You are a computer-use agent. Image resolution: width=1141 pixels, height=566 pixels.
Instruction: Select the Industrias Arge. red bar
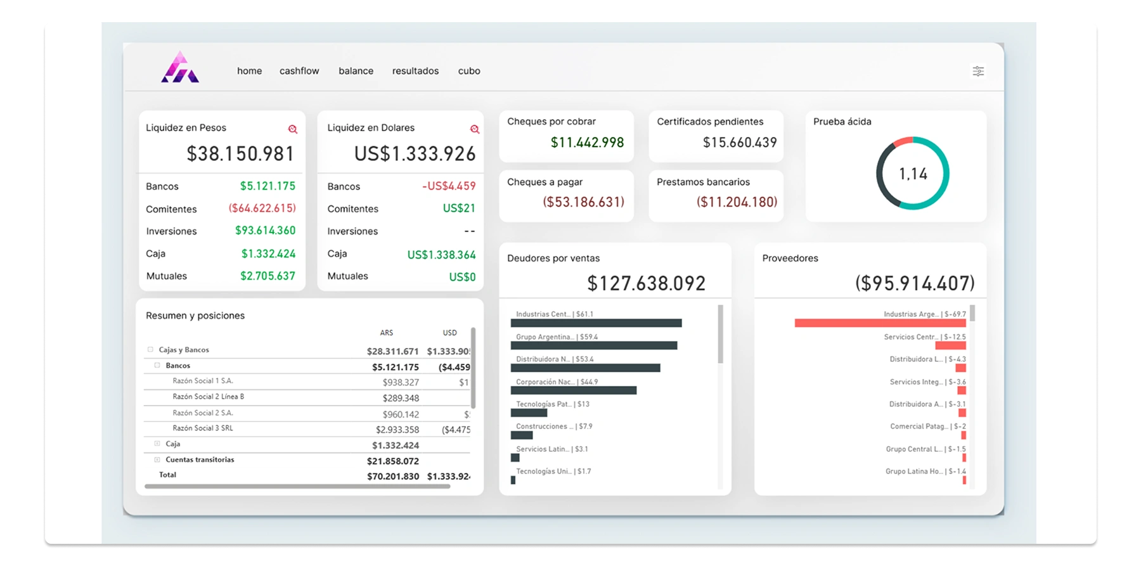pyautogui.click(x=880, y=323)
